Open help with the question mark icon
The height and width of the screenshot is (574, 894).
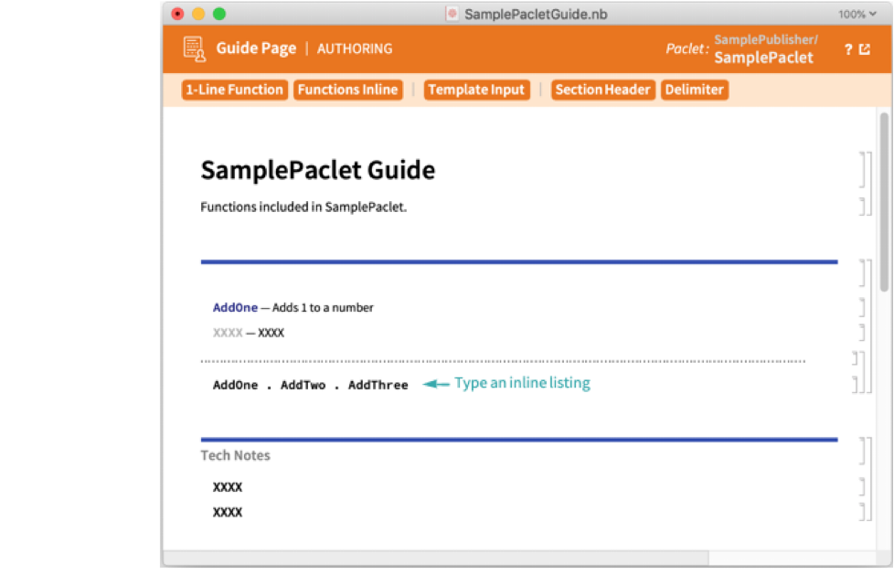point(848,49)
